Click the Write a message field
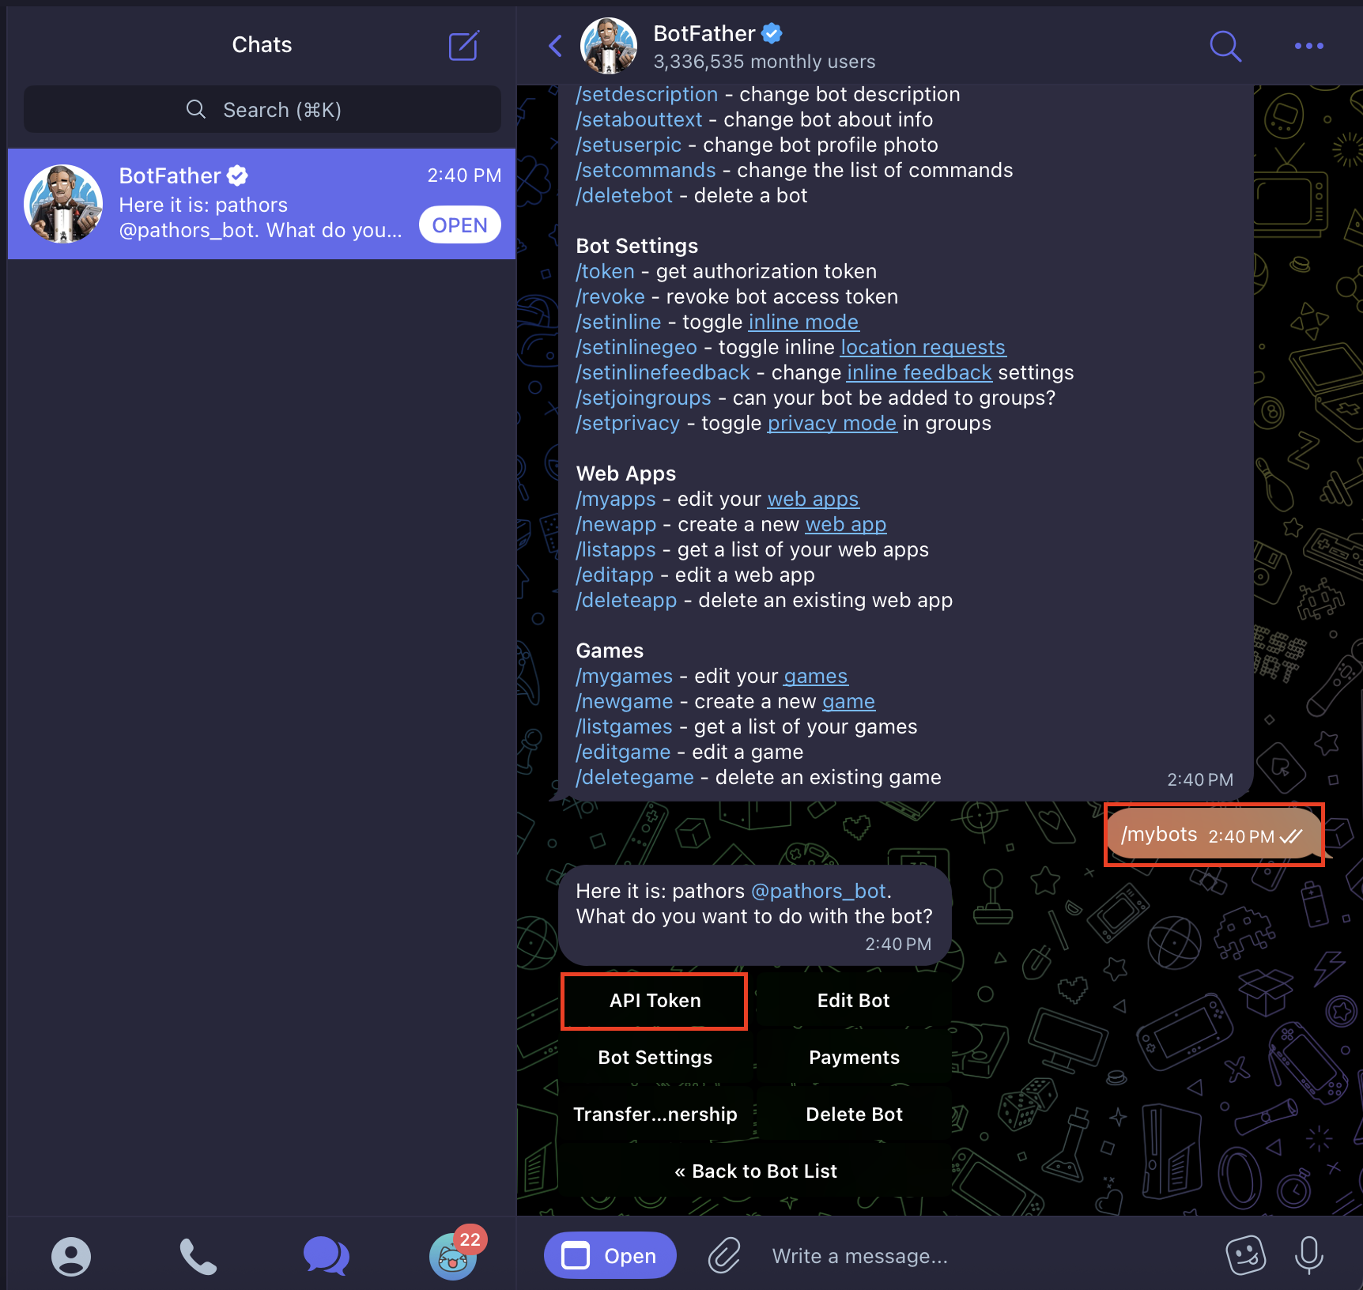 [x=859, y=1255]
